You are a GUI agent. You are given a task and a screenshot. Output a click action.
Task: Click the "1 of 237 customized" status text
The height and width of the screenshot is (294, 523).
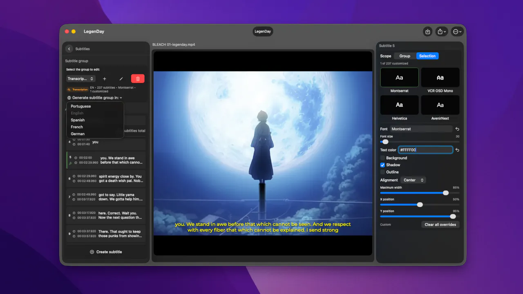click(x=394, y=64)
